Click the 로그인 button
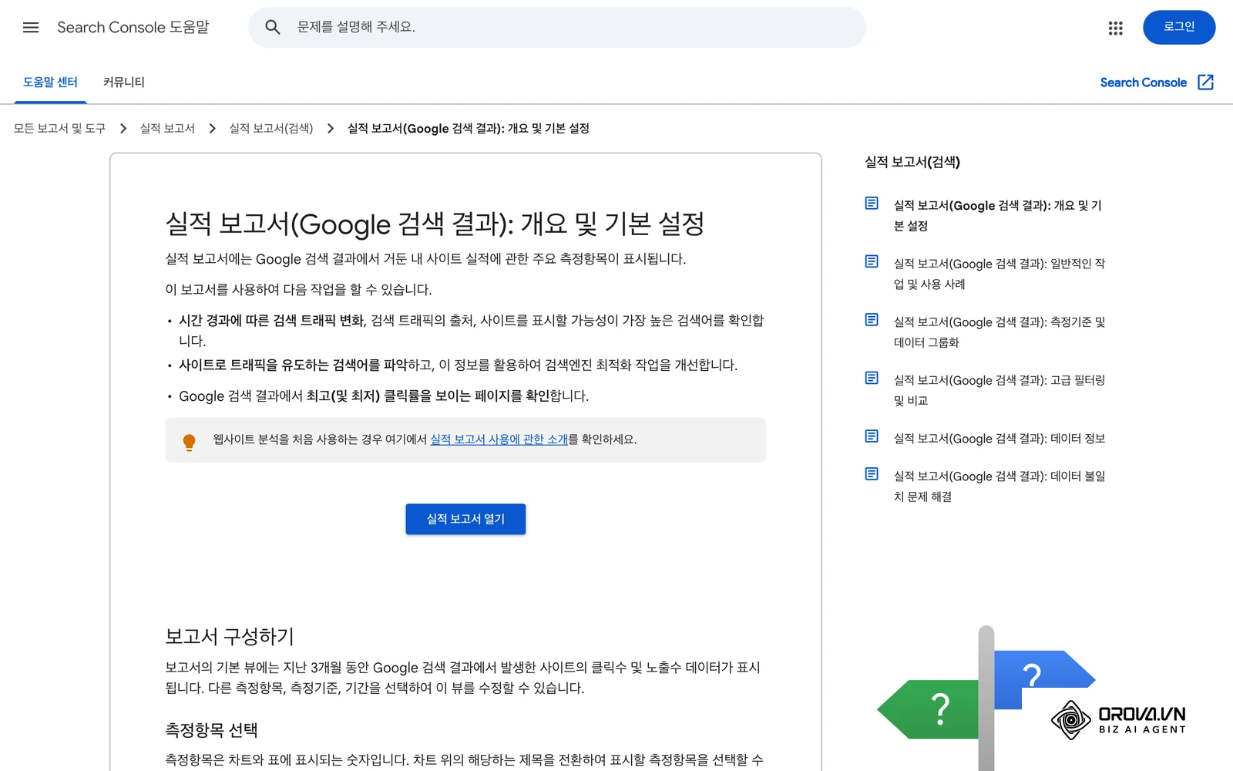This screenshot has width=1233, height=771. coord(1179,28)
